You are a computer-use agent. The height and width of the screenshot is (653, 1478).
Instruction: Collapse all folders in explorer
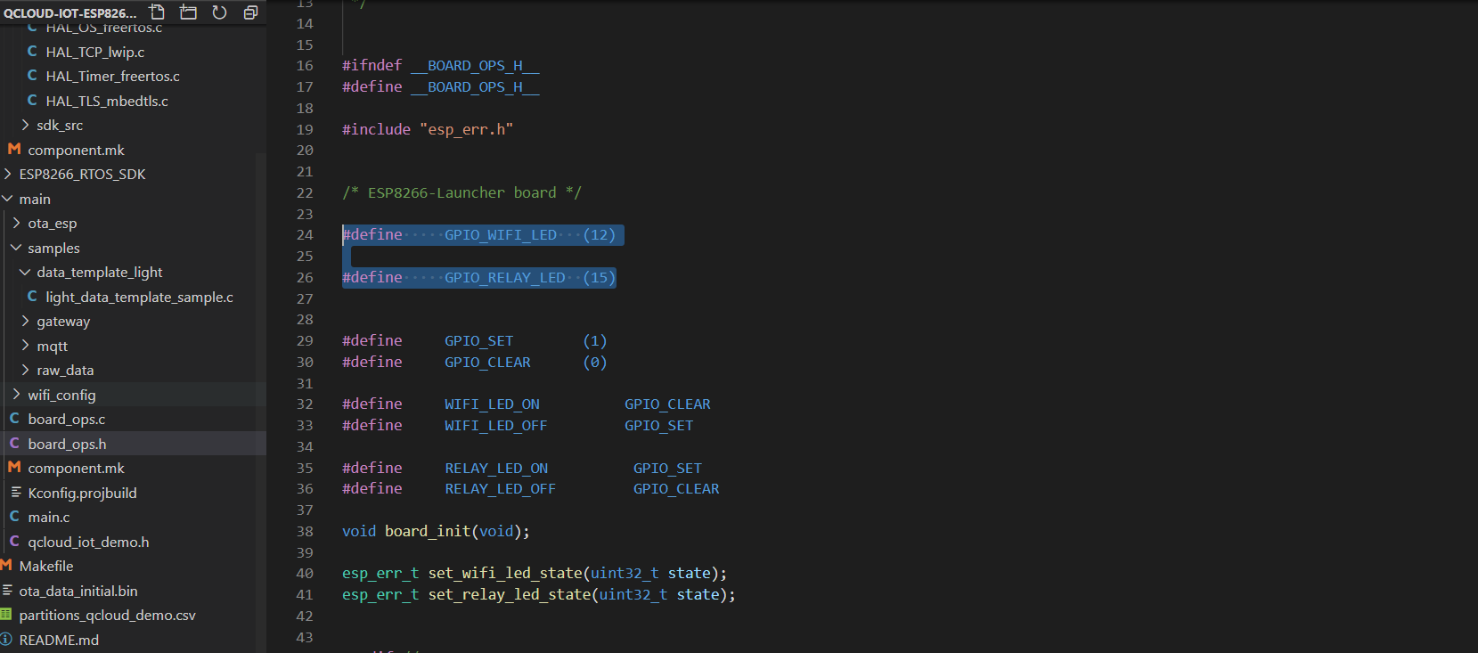pos(250,12)
